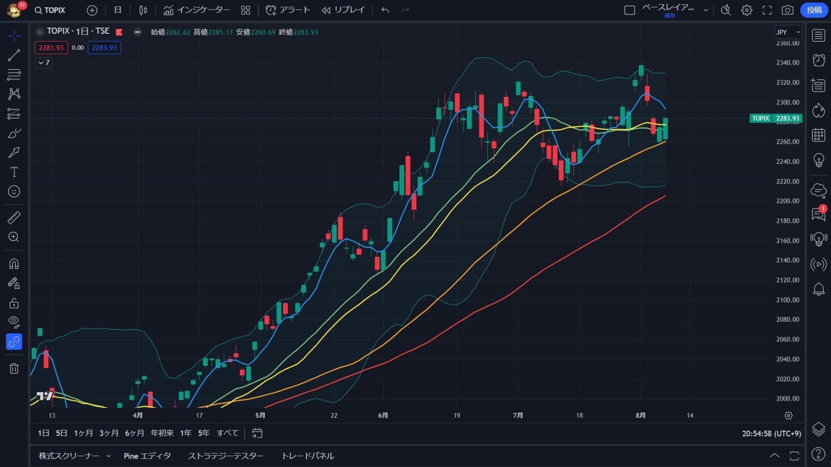
Task: Set the range to 3ヶ月
Action: [x=109, y=433]
